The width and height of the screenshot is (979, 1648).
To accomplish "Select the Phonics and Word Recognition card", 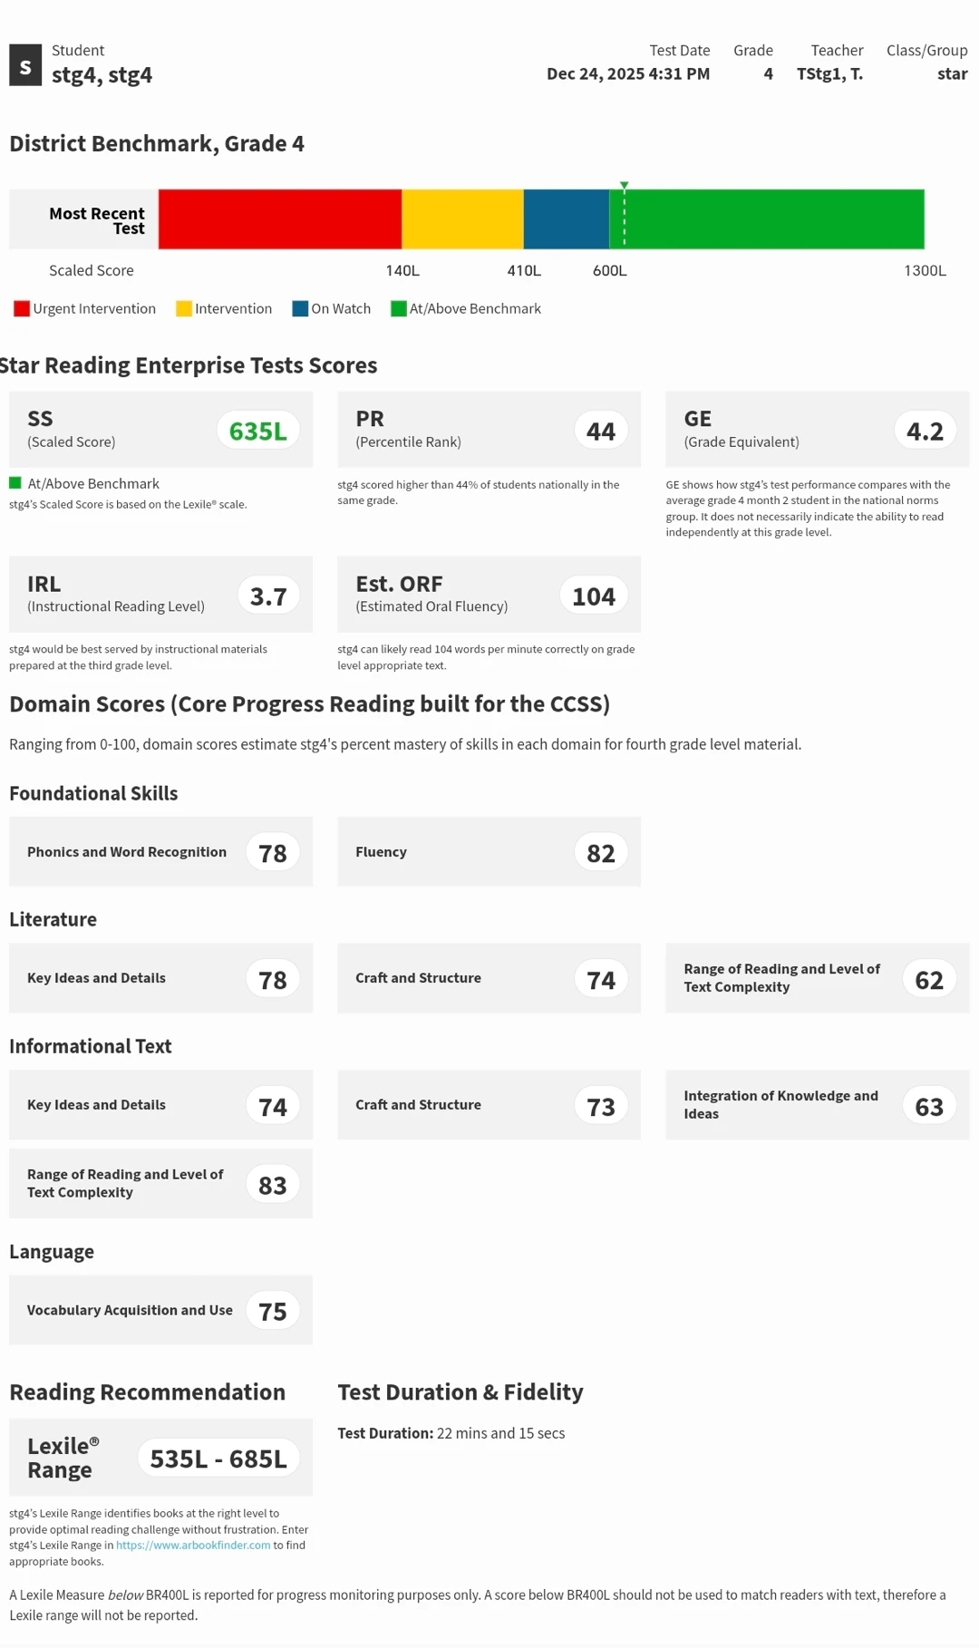I will point(160,852).
